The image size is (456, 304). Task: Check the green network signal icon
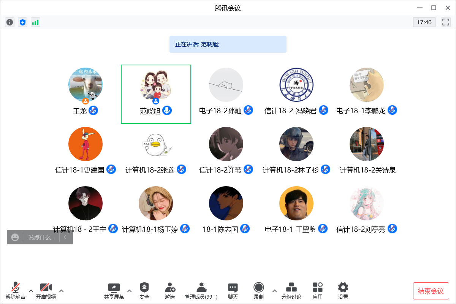(x=35, y=22)
